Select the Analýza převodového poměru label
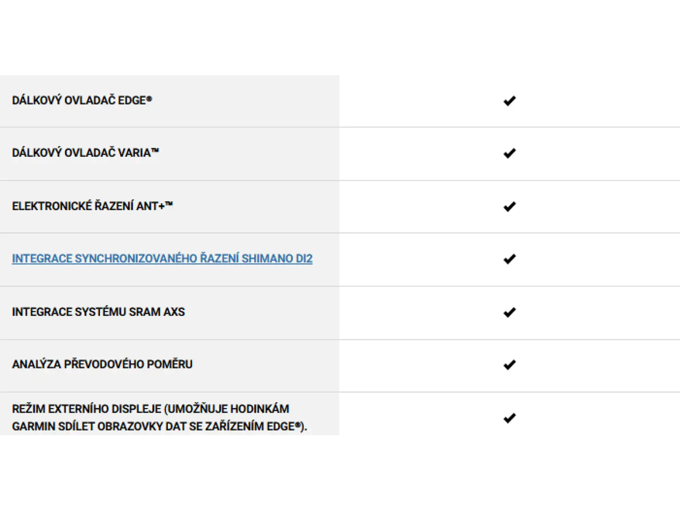 click(x=102, y=364)
